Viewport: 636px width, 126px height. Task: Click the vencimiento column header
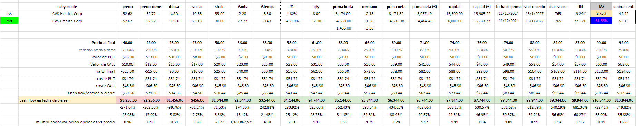pos(535,7)
